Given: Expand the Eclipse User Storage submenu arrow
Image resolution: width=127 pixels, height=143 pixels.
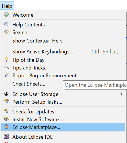Looking at the screenshot, I should pos(121,94).
